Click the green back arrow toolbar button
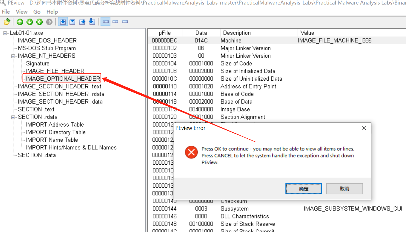The height and width of the screenshot is (232, 406). (x=39, y=22)
